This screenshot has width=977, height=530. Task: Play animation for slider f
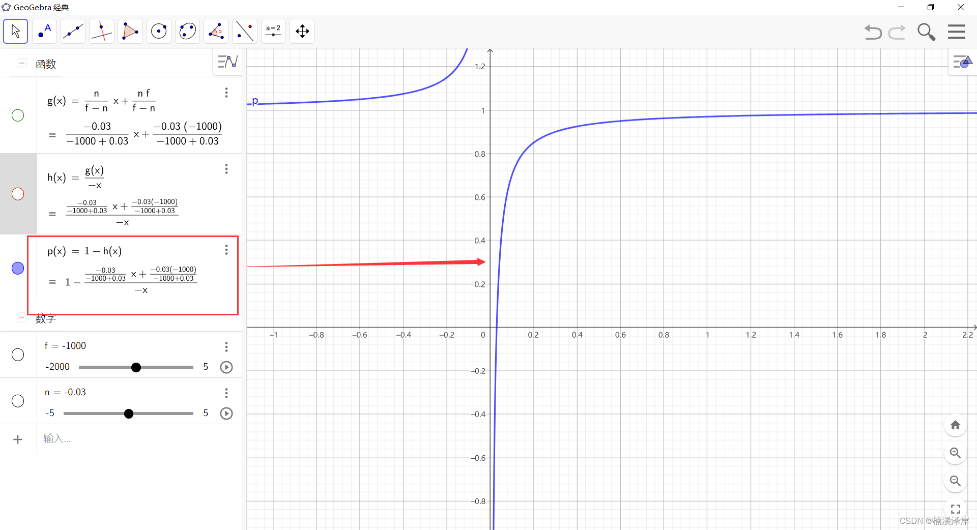(x=226, y=367)
